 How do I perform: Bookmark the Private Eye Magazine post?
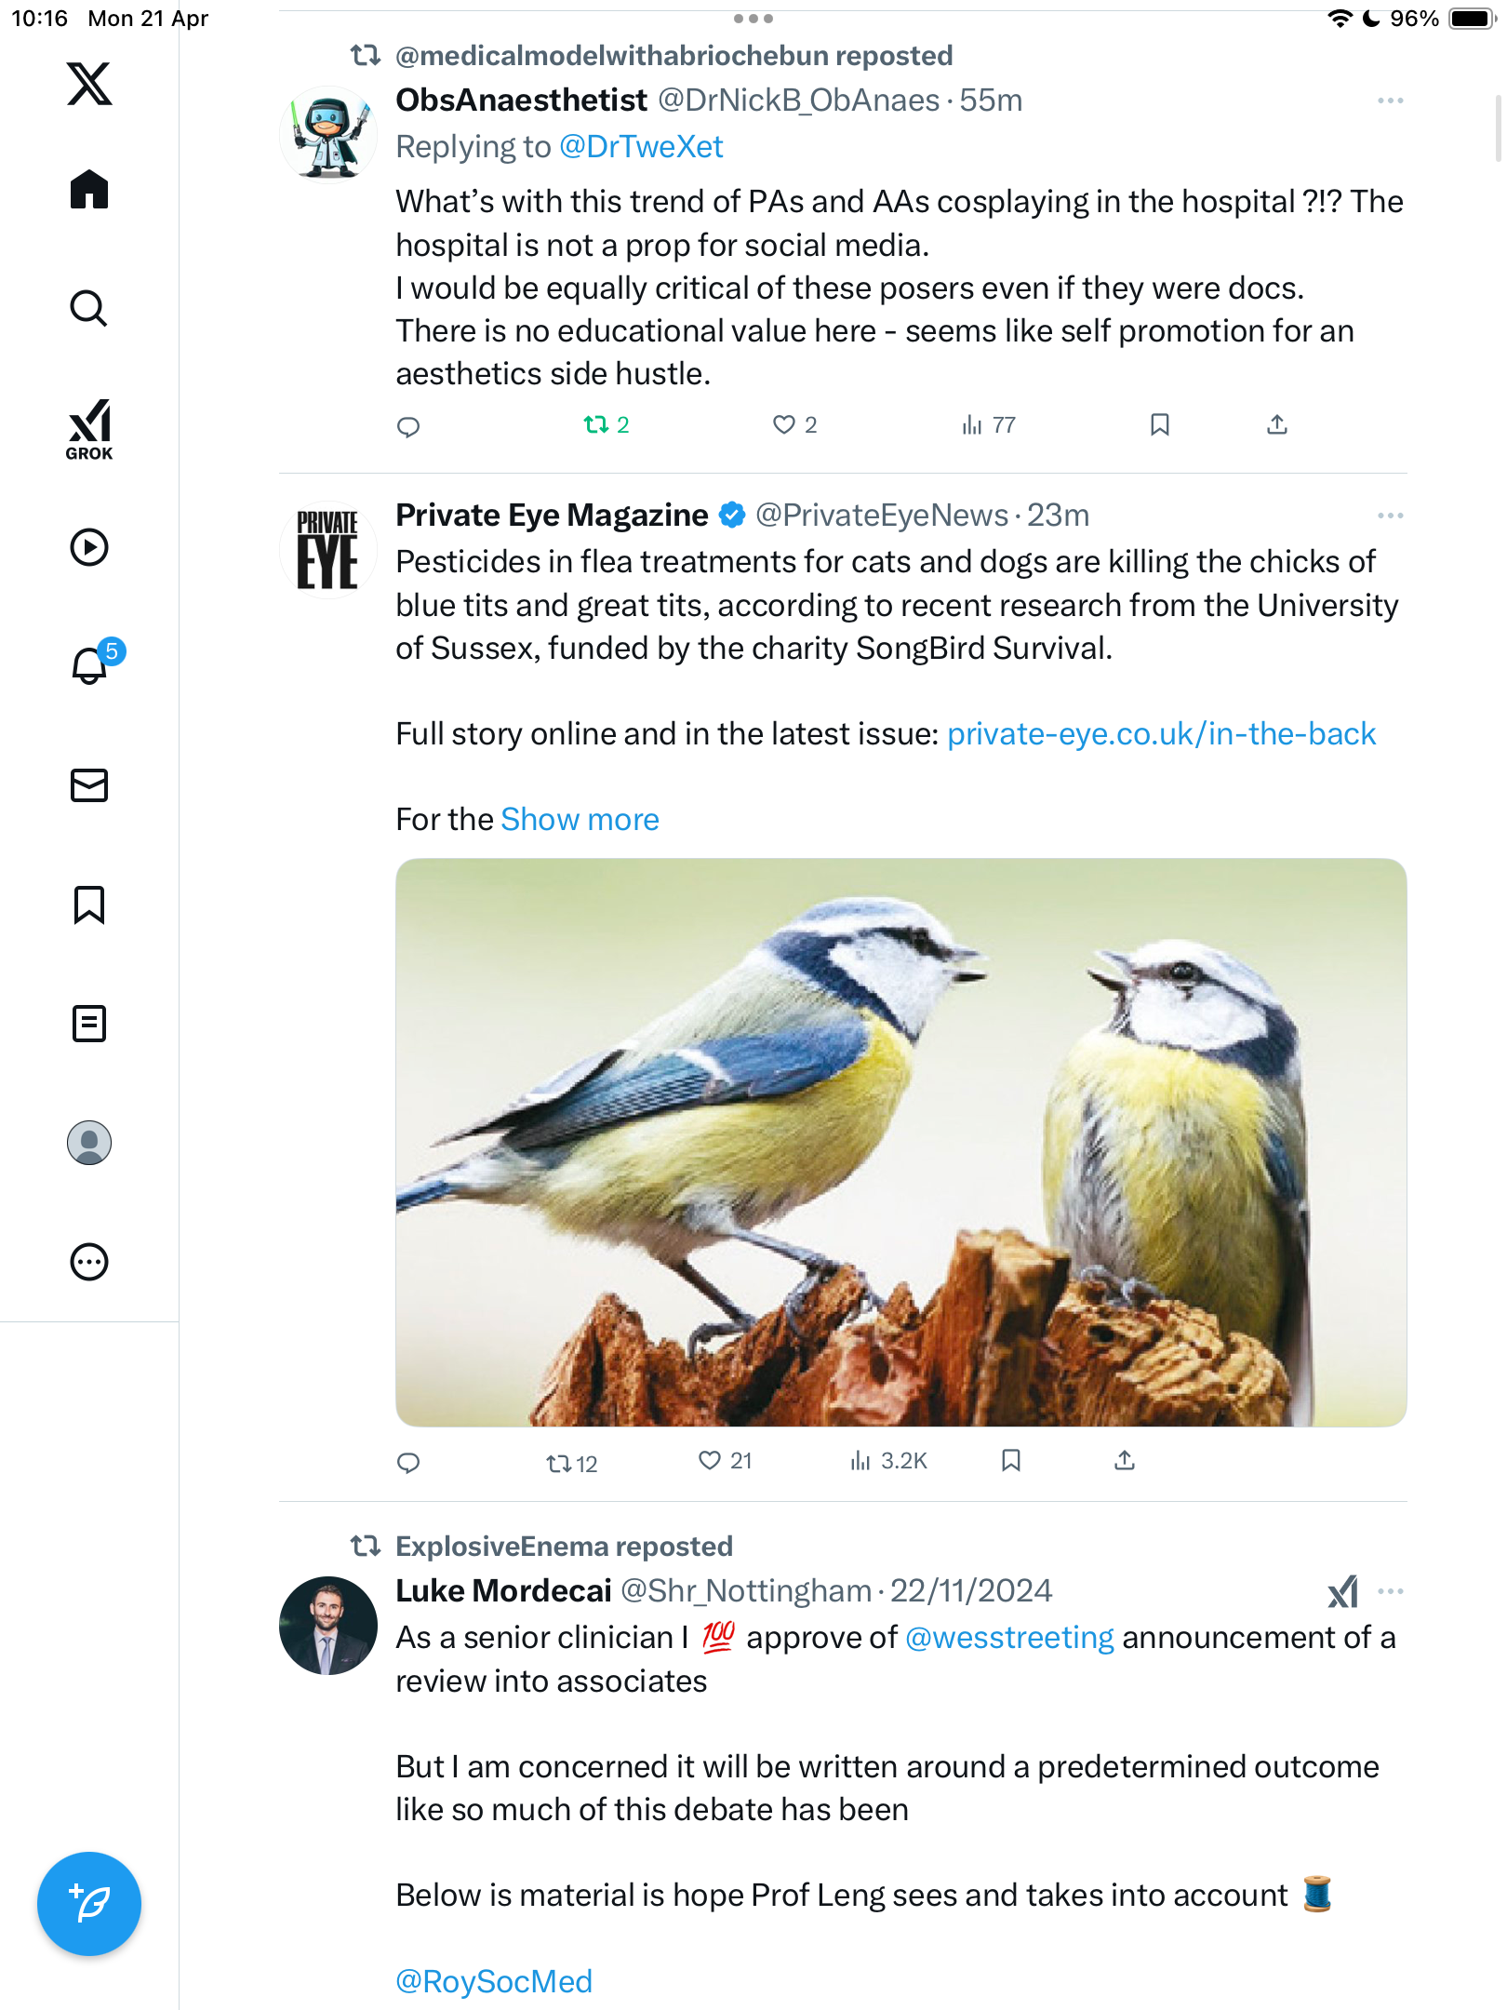1011,1461
